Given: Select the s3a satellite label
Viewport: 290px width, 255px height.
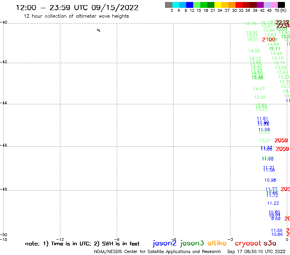Looking at the screenshot, I should pyautogui.click(x=270, y=243).
